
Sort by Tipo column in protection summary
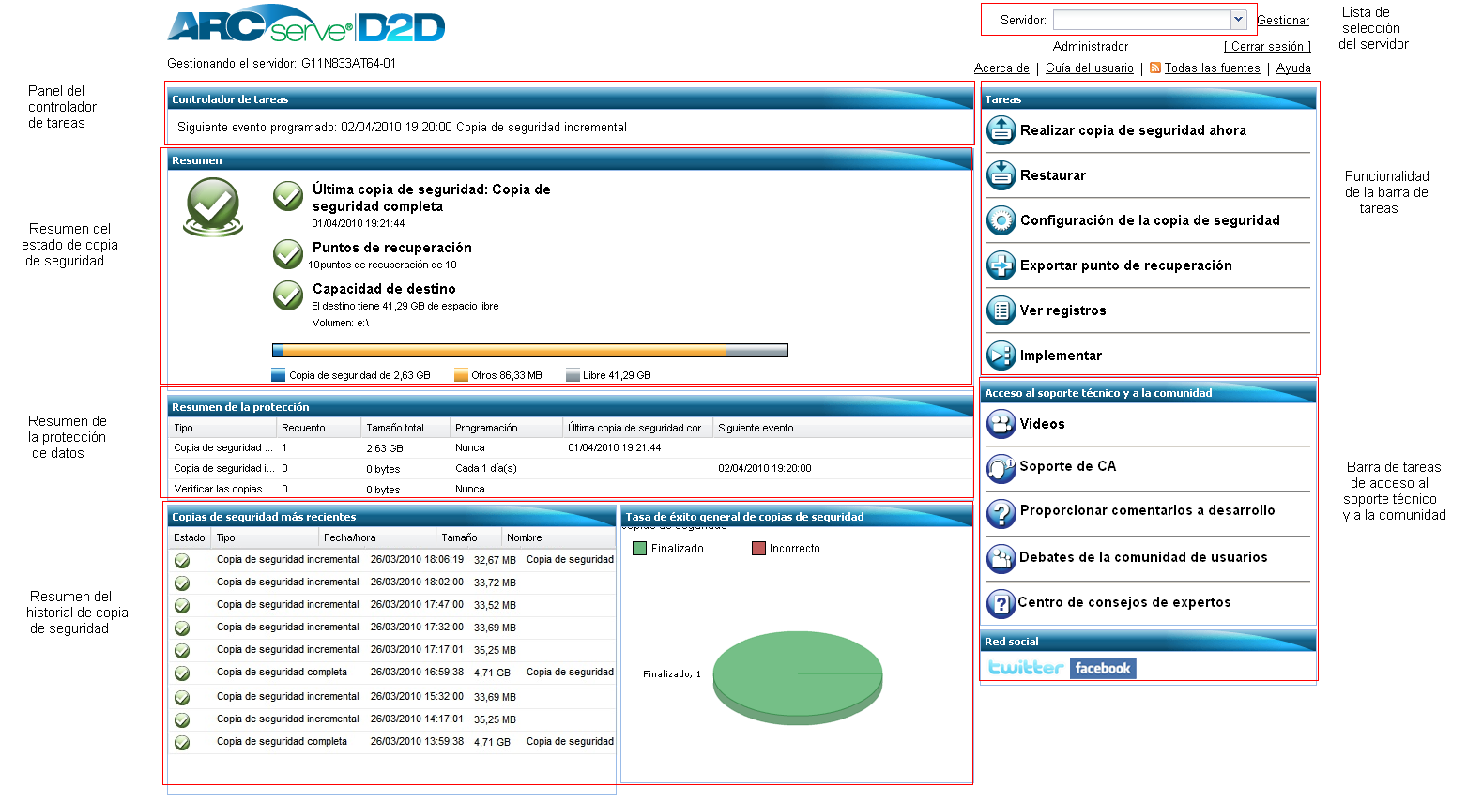click(222, 428)
